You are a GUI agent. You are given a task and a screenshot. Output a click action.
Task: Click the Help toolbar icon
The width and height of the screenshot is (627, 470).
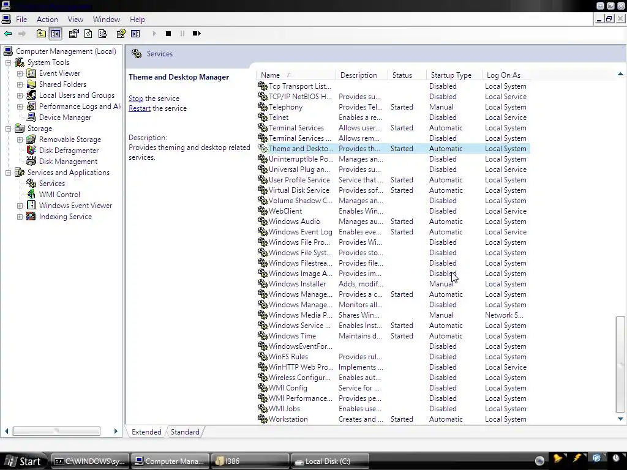[x=121, y=34]
